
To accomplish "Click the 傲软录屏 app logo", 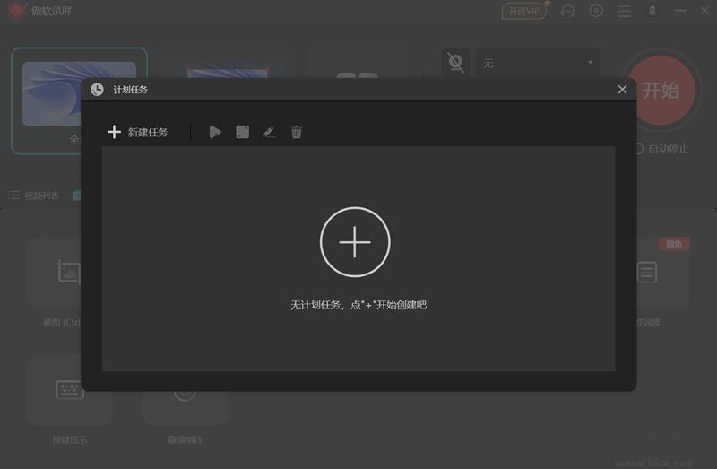I will (16, 11).
